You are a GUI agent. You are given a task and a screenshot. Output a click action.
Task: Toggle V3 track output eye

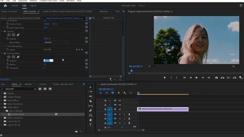120,100
